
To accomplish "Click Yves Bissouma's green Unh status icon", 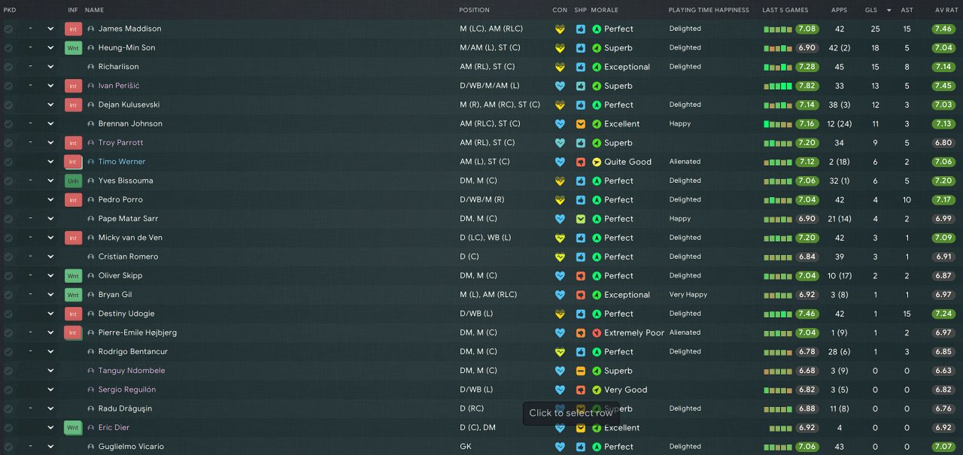I will pos(73,180).
